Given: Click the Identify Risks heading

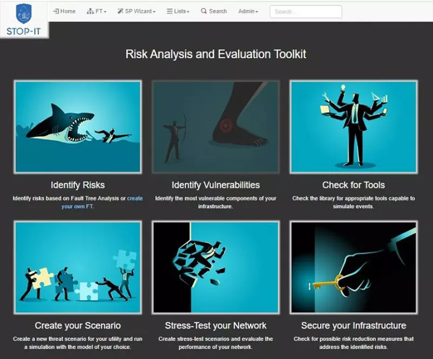Looking at the screenshot, I should point(78,185).
